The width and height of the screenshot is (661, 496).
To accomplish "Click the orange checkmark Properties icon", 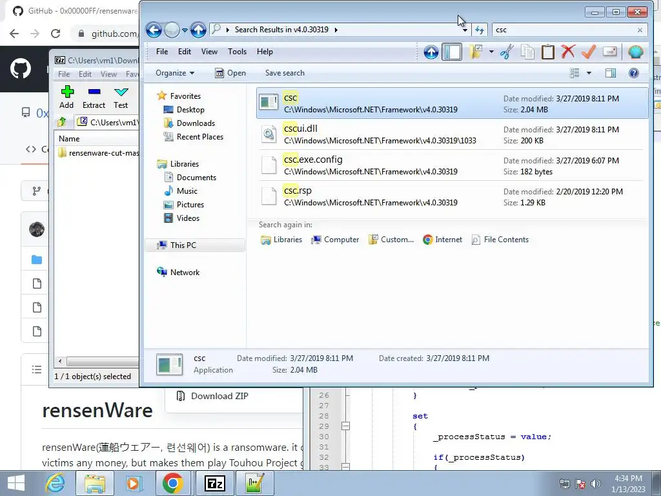I will [589, 52].
